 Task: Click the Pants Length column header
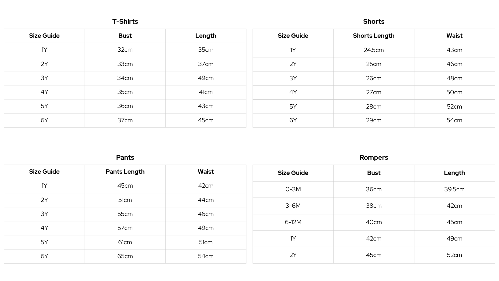[x=125, y=172]
